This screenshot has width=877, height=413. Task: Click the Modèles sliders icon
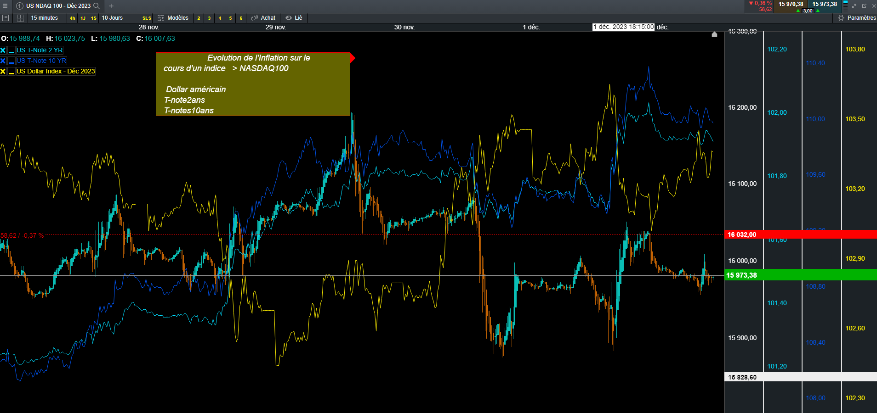tap(161, 18)
